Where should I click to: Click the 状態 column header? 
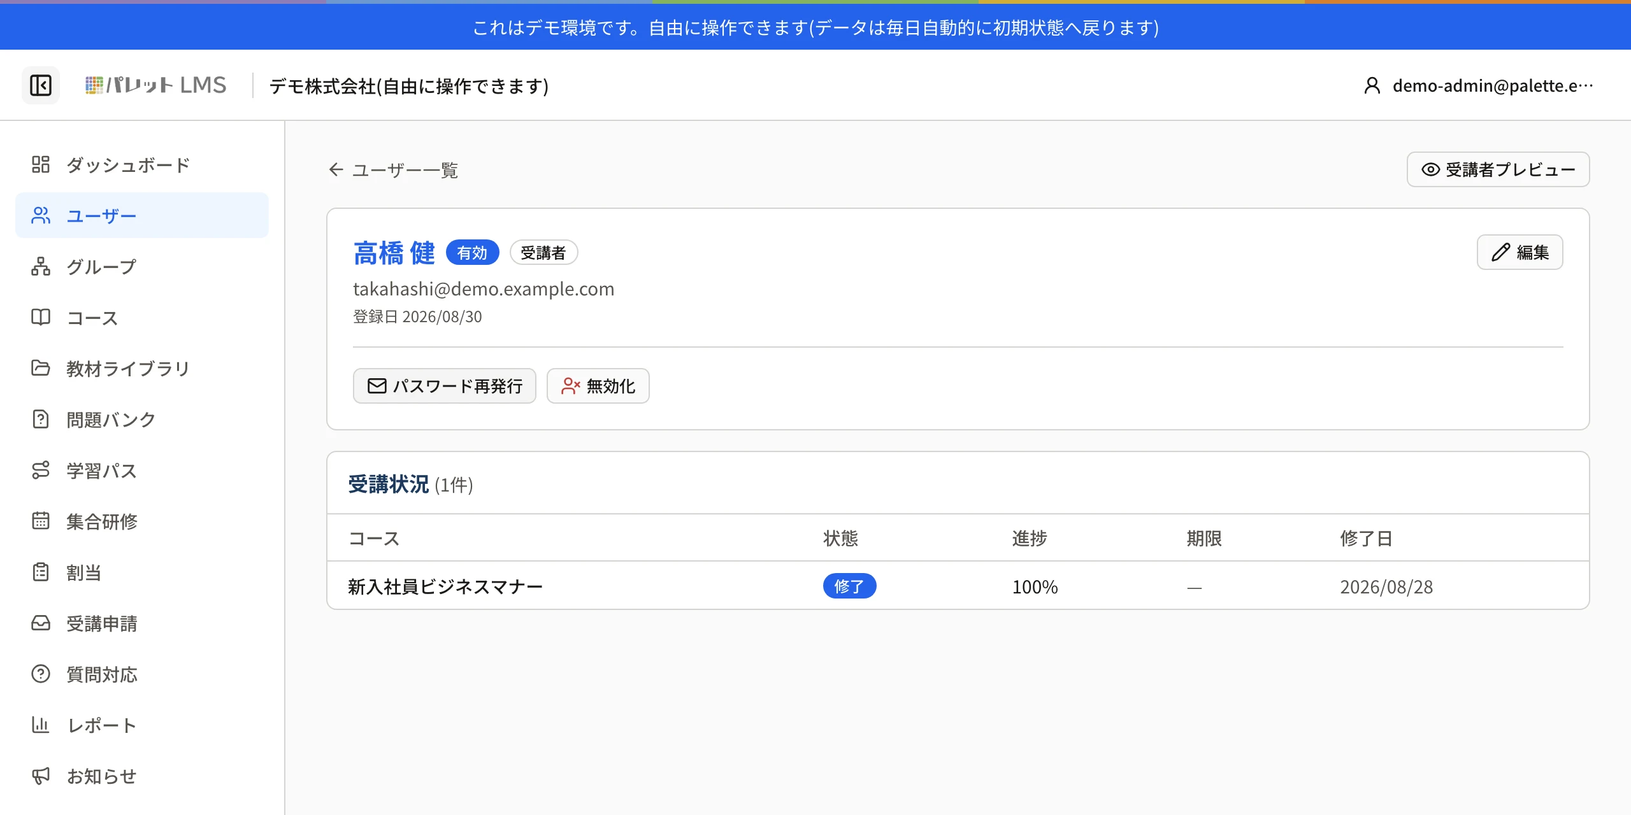click(841, 538)
